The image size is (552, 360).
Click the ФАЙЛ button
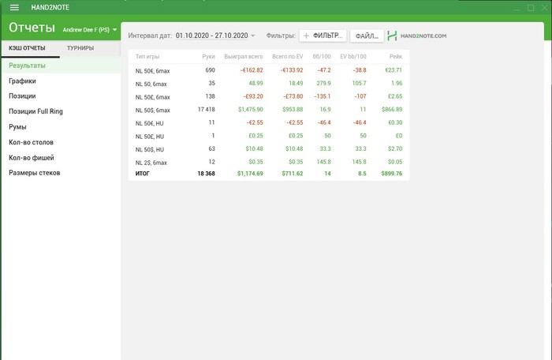point(367,36)
